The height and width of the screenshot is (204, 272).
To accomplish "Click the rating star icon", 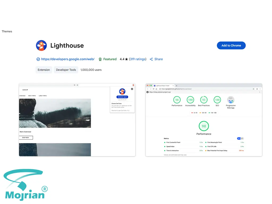I will coord(126,59).
